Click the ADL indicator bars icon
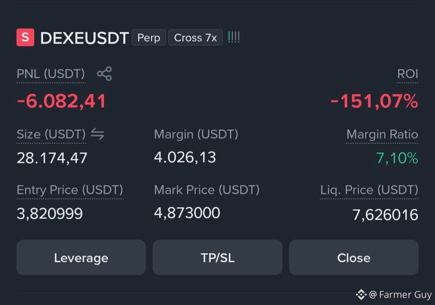 click(x=234, y=37)
